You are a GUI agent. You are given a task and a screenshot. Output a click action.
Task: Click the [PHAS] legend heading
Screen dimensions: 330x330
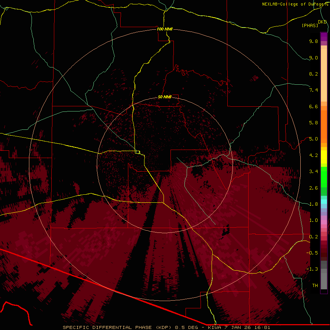[310, 25]
